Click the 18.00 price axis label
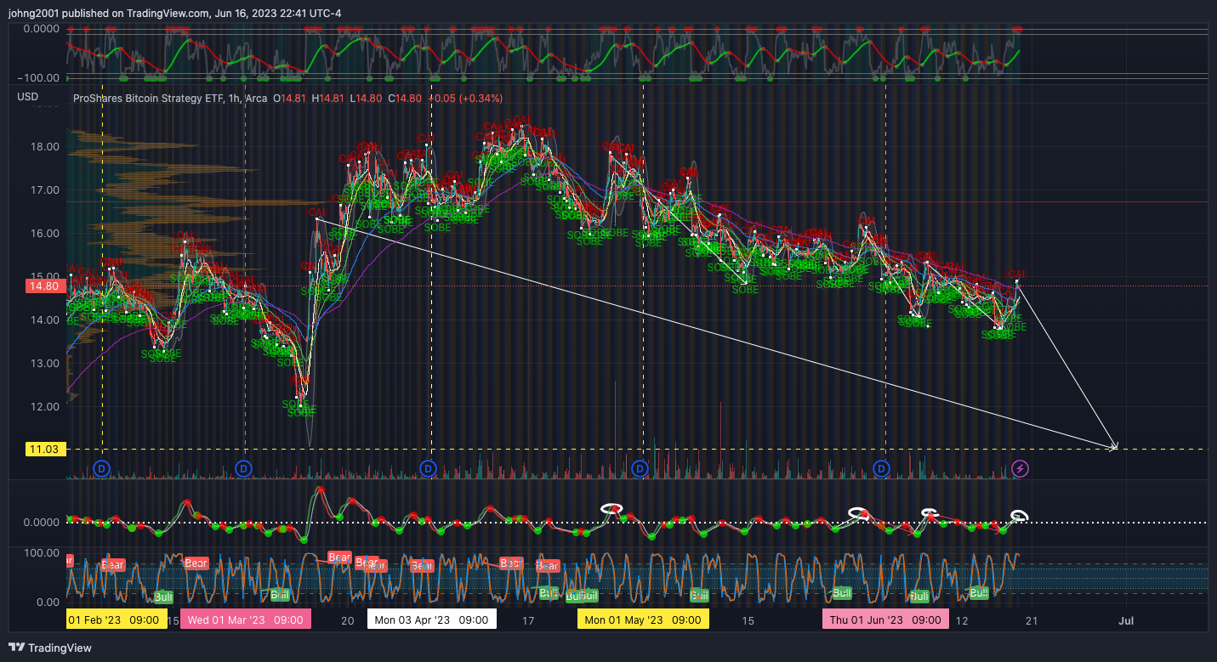Screen dimensions: 1217x662 click(45, 147)
